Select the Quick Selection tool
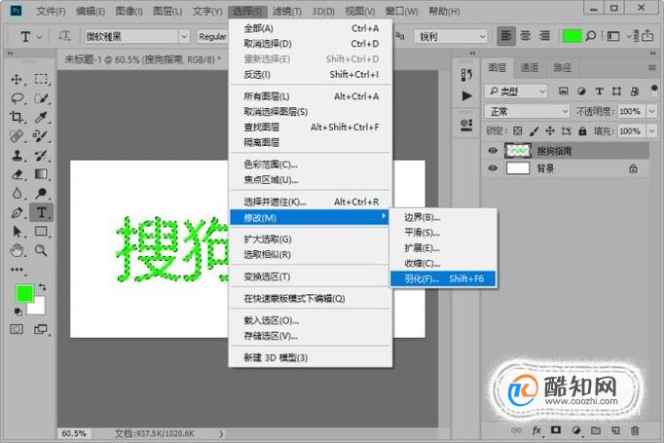The height and width of the screenshot is (443, 664). click(41, 98)
